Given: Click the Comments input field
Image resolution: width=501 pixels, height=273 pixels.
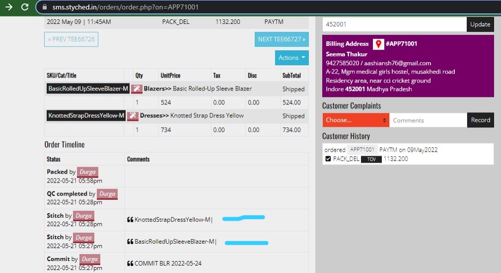Looking at the screenshot, I should click(428, 120).
